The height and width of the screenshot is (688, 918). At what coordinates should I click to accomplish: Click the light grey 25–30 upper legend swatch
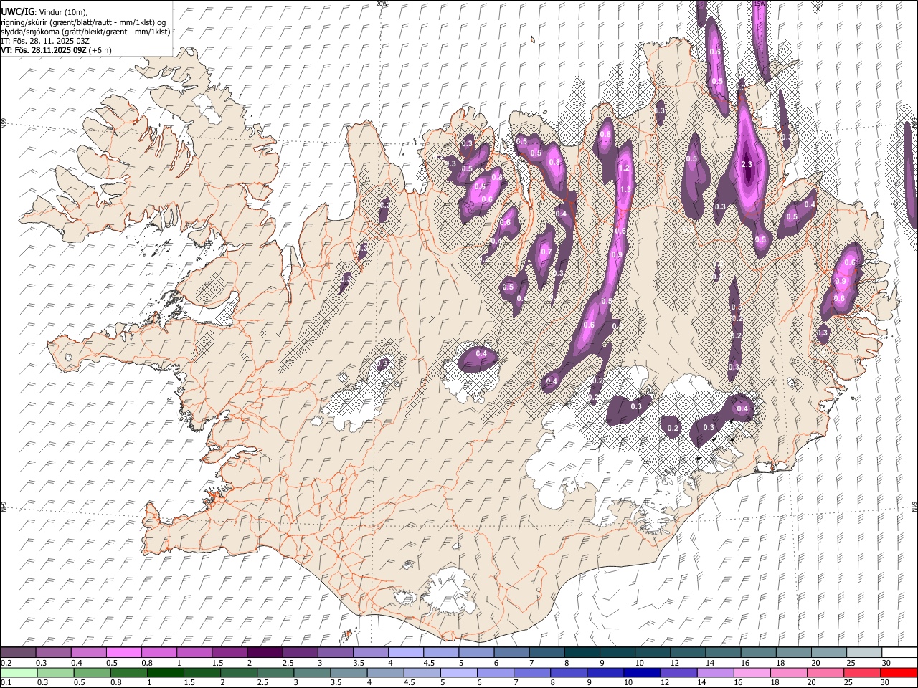click(864, 652)
